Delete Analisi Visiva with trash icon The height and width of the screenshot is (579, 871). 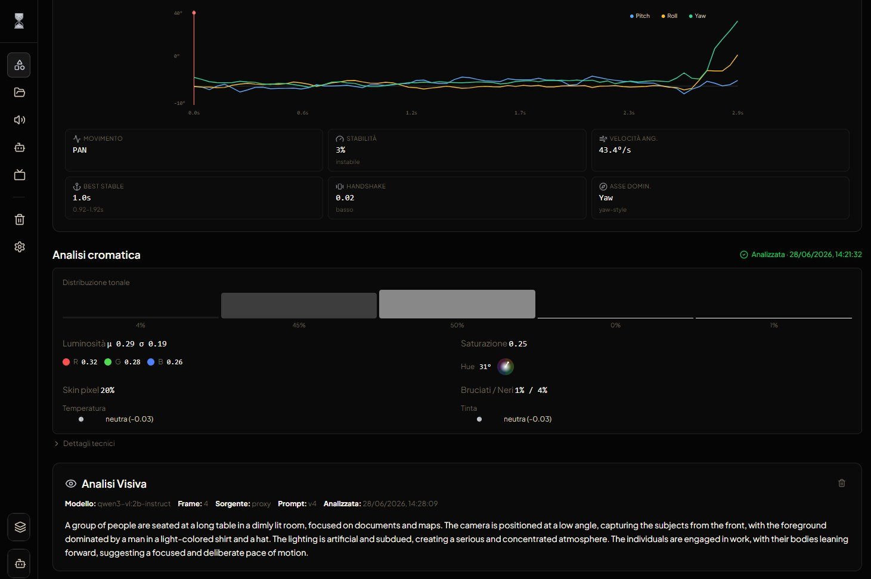pos(841,483)
